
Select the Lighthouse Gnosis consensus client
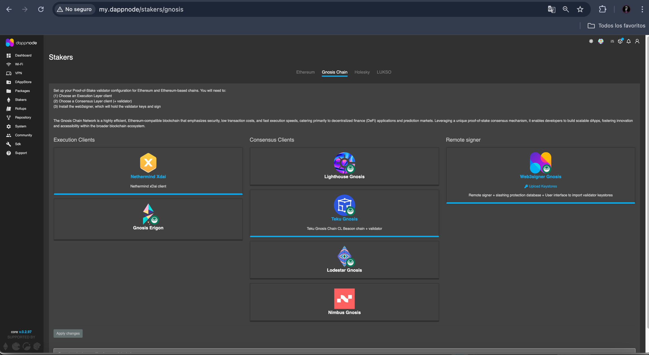click(x=344, y=166)
